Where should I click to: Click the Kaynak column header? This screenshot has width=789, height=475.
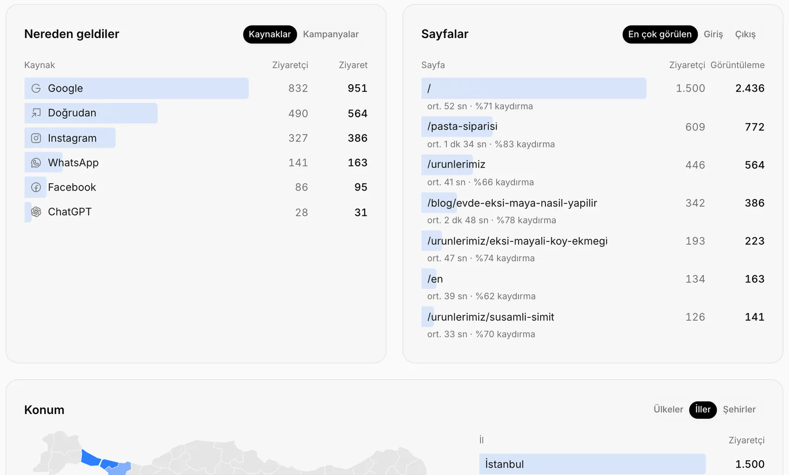[39, 65]
